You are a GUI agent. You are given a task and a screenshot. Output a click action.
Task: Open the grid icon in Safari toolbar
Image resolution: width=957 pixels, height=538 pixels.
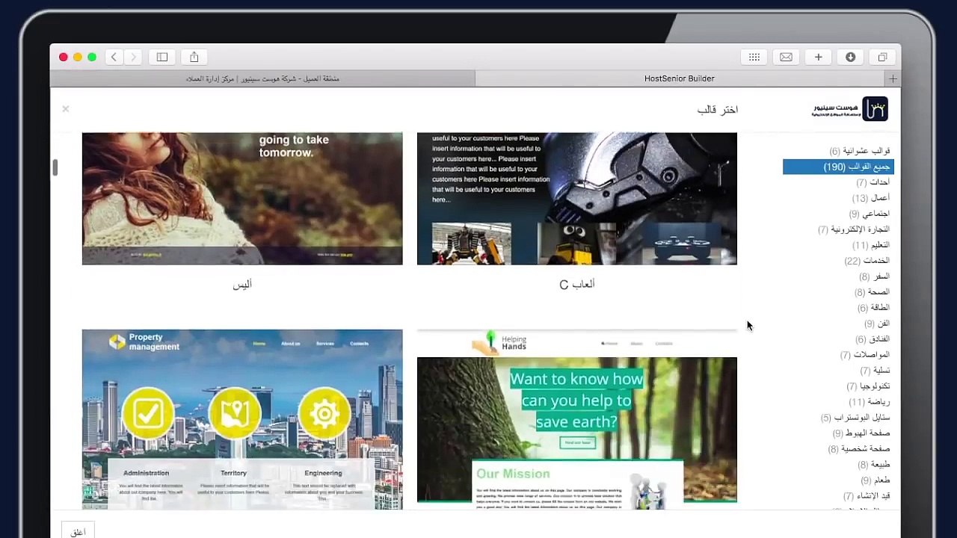pos(754,57)
